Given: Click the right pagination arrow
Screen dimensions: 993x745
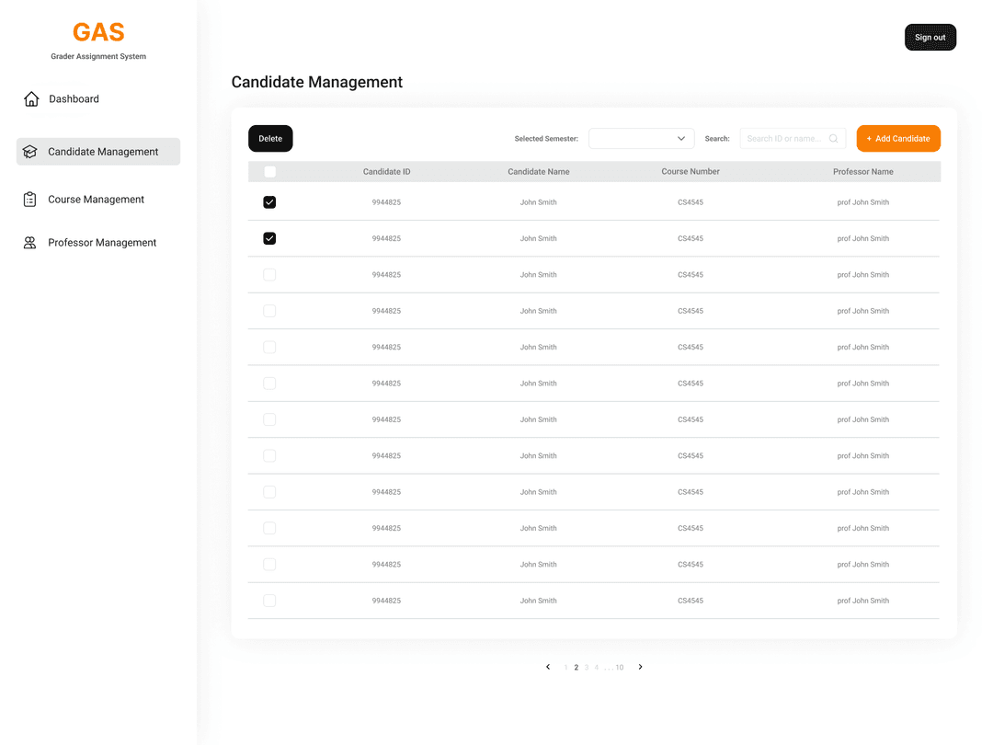Looking at the screenshot, I should (x=640, y=666).
